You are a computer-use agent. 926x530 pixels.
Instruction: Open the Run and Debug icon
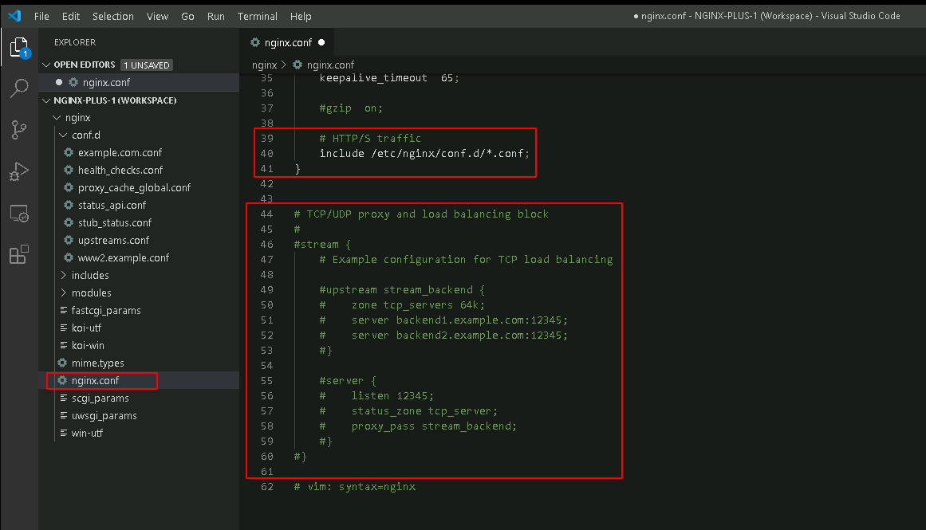[19, 171]
